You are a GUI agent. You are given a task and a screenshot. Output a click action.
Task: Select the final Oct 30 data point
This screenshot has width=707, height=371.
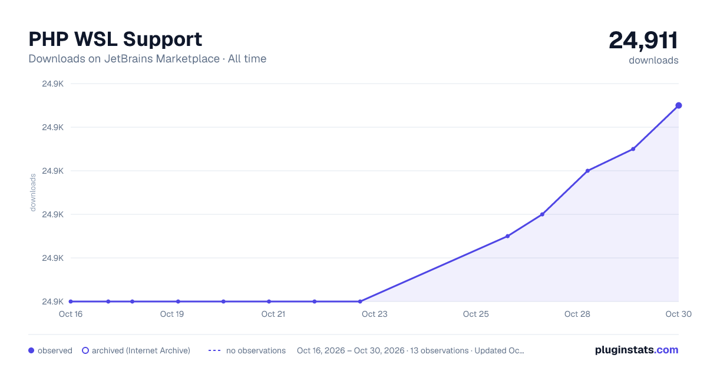(x=679, y=105)
